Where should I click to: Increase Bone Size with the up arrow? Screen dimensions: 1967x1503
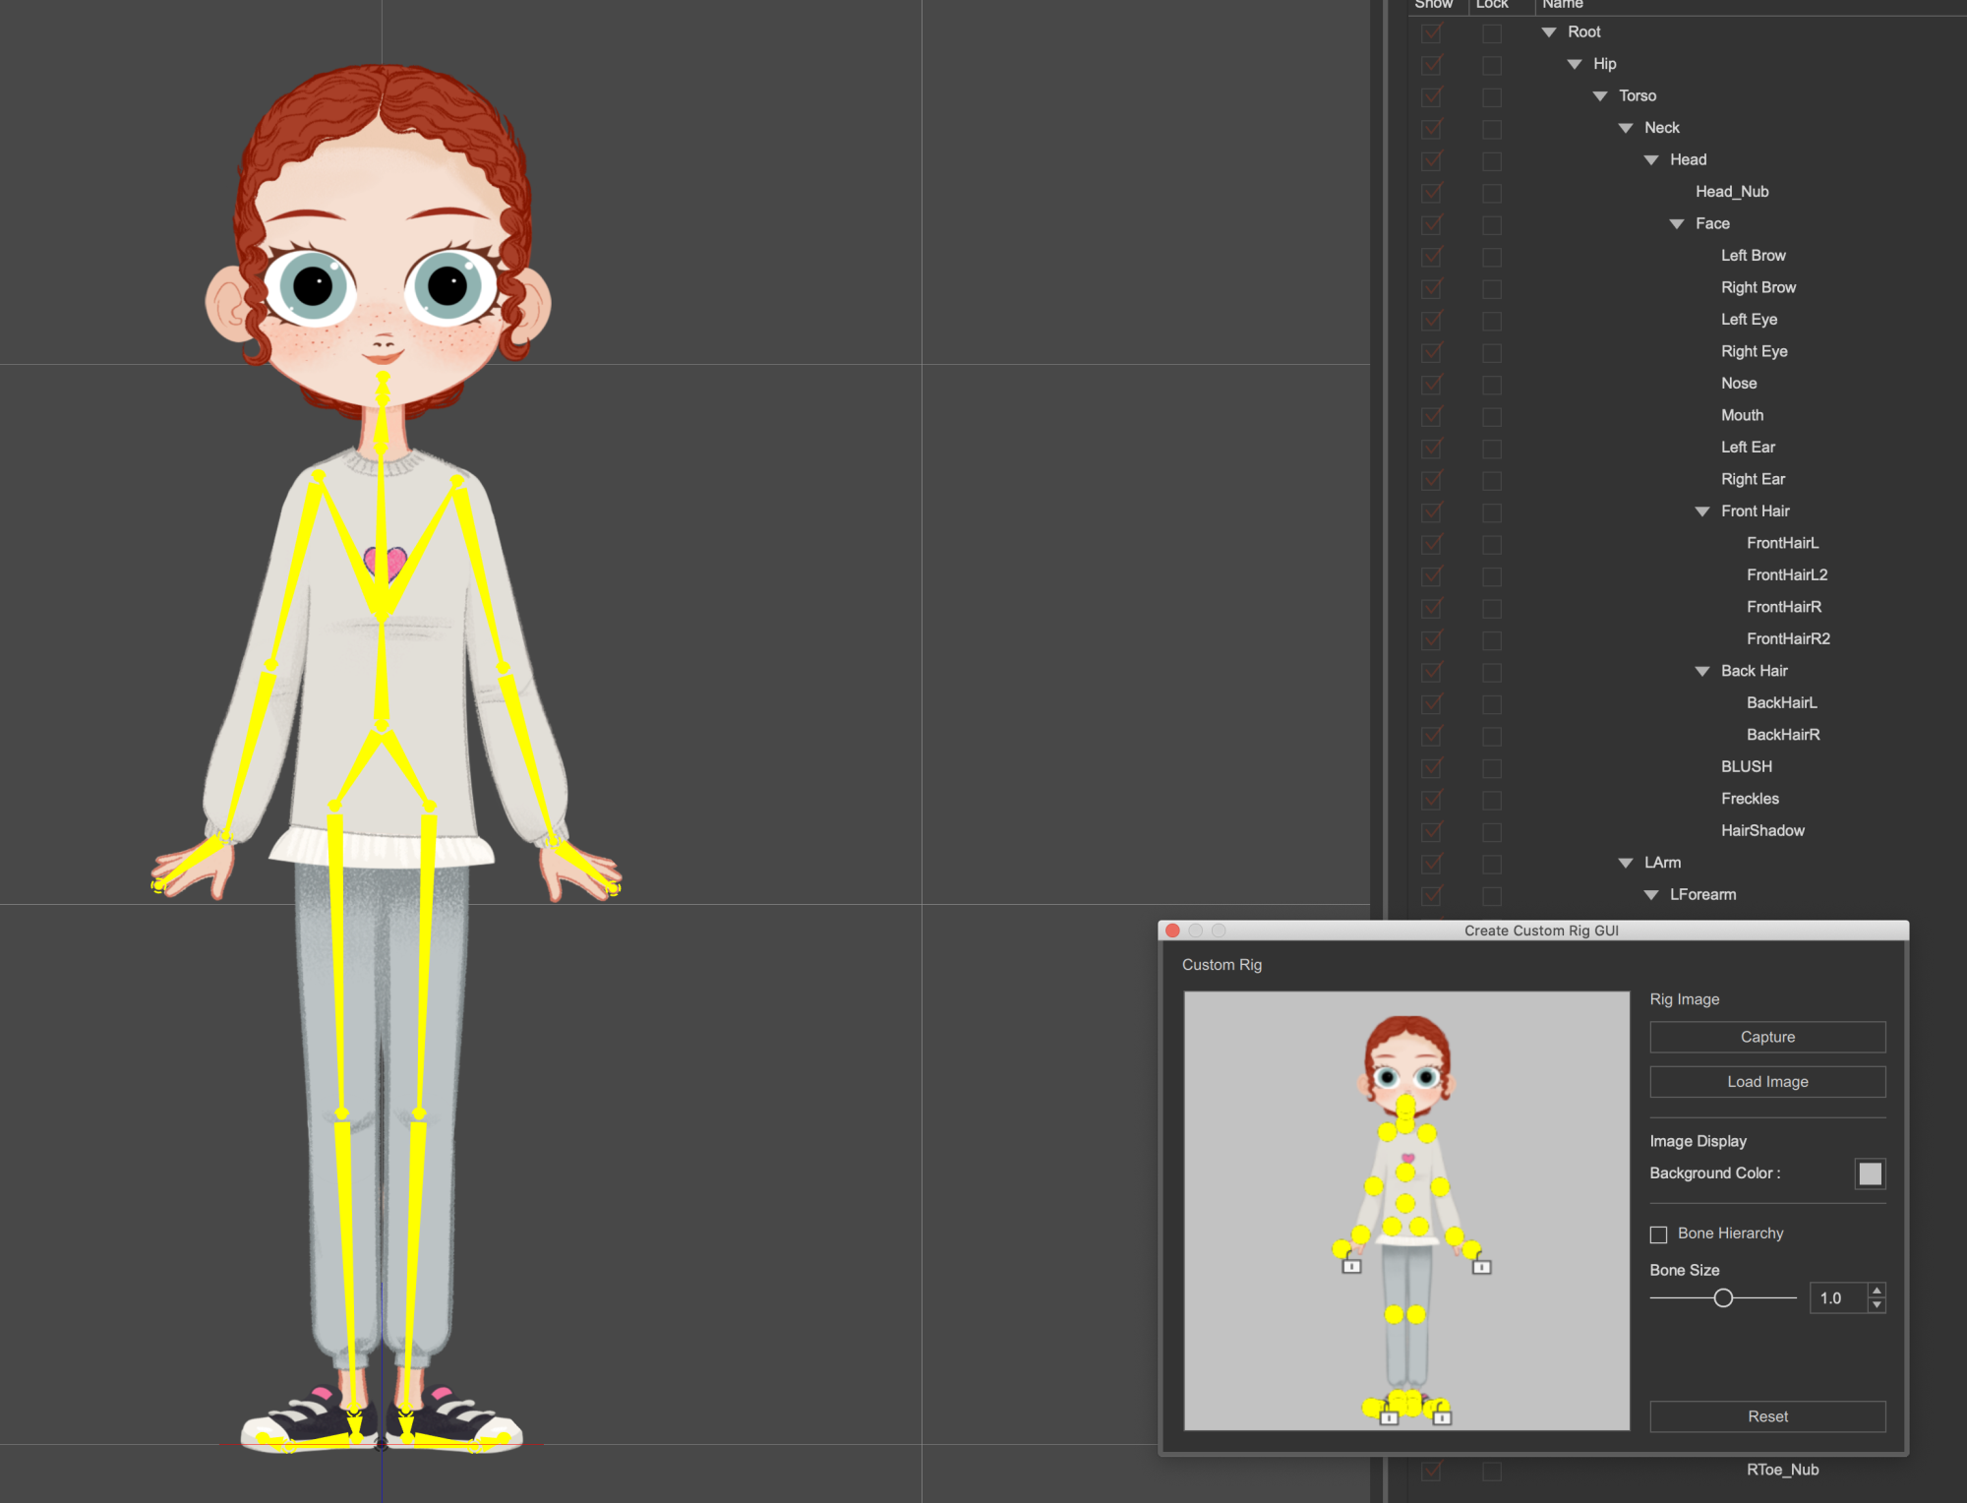pos(1877,1291)
